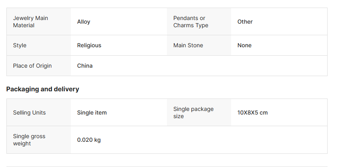Viewport: 344px width, 167px height.
Task: Select the 10X8X5 cm size value
Action: pos(252,113)
